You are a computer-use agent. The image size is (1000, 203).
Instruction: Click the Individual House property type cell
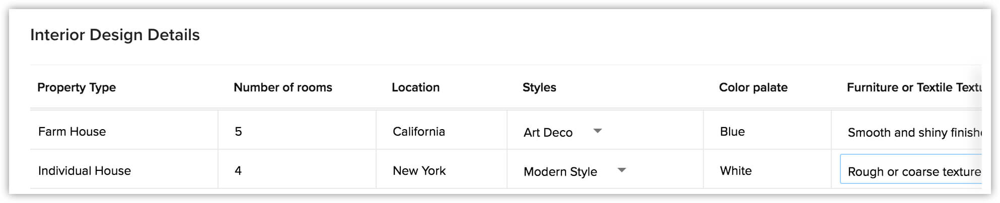point(124,170)
